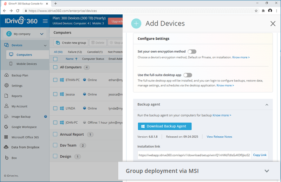The width and height of the screenshot is (281, 182).
Task: Click the installation link text field
Action: click(x=194, y=155)
